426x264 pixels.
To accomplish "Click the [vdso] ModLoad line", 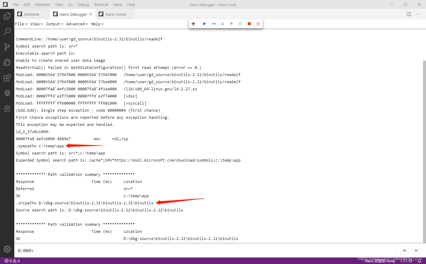I will [77, 96].
